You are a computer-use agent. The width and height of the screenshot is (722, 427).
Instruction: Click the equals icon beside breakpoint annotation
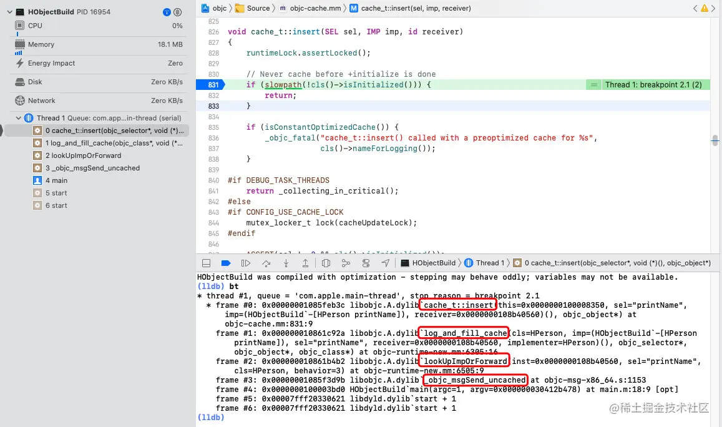click(x=594, y=85)
